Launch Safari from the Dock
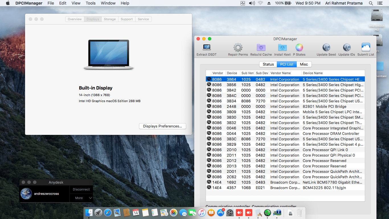The image size is (389, 219). click(x=108, y=212)
